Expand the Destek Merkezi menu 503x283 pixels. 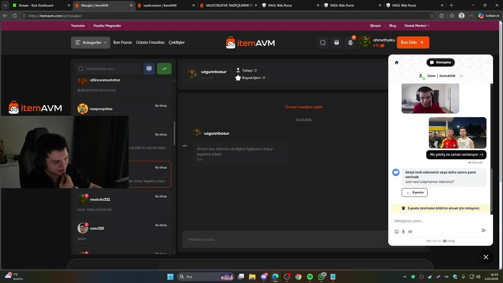coord(417,26)
